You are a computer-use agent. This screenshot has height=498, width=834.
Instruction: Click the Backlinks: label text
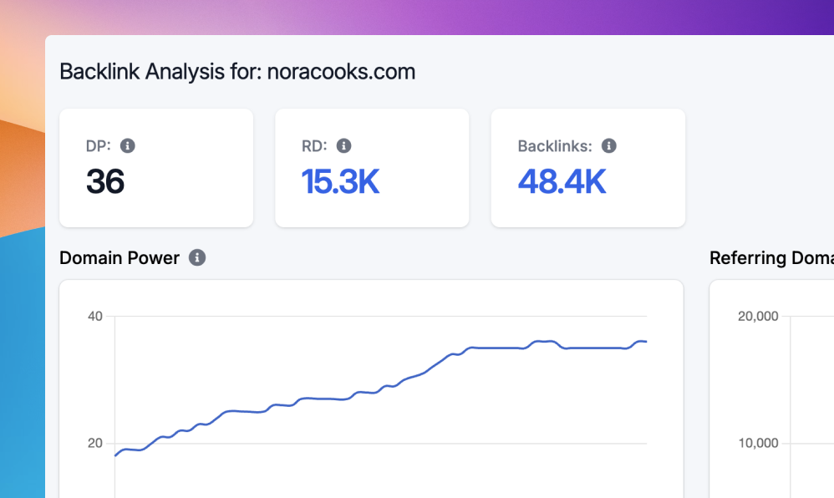555,145
